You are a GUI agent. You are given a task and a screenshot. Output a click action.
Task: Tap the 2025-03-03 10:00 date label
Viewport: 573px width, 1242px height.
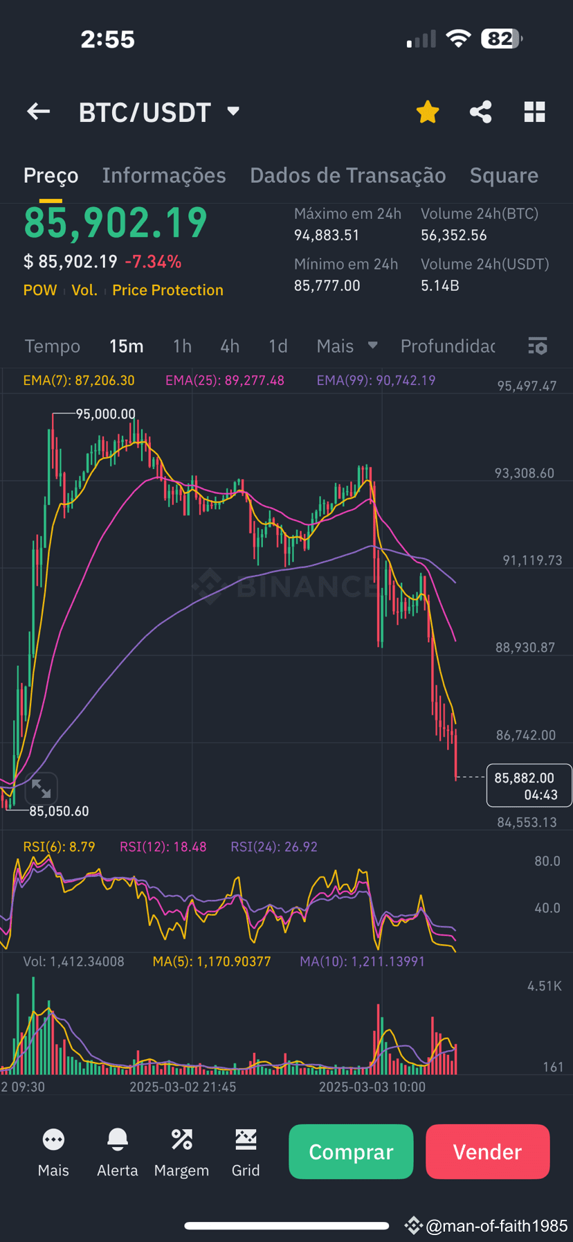pyautogui.click(x=372, y=1087)
